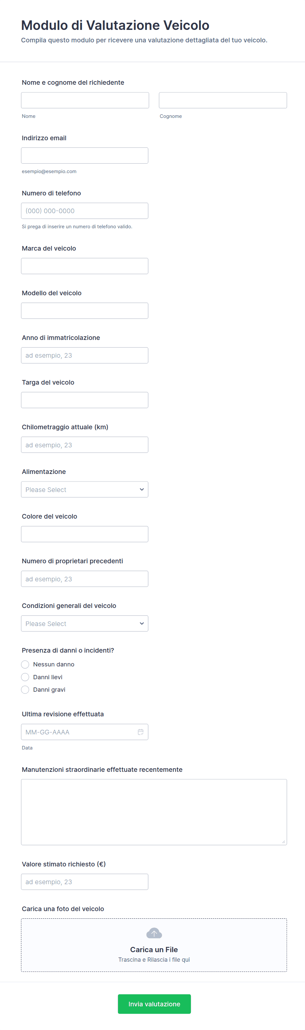
Task: Select Danni gravi radio option
Action: click(25, 689)
